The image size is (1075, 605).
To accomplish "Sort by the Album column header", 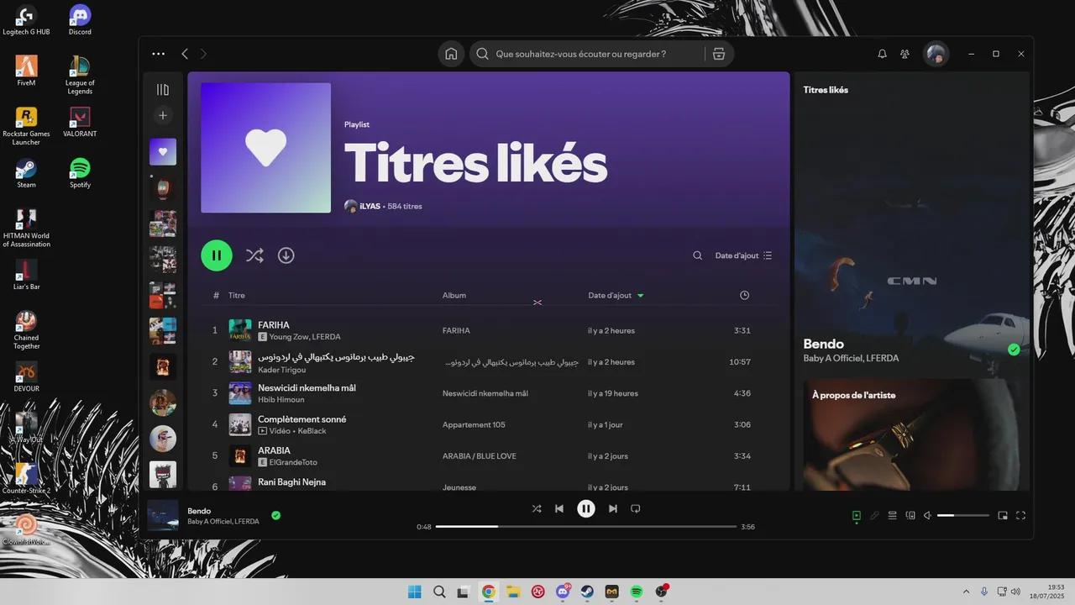I will [454, 295].
